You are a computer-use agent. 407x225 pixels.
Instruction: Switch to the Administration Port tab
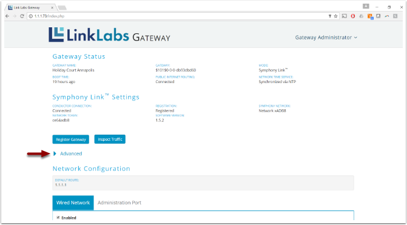(119, 203)
